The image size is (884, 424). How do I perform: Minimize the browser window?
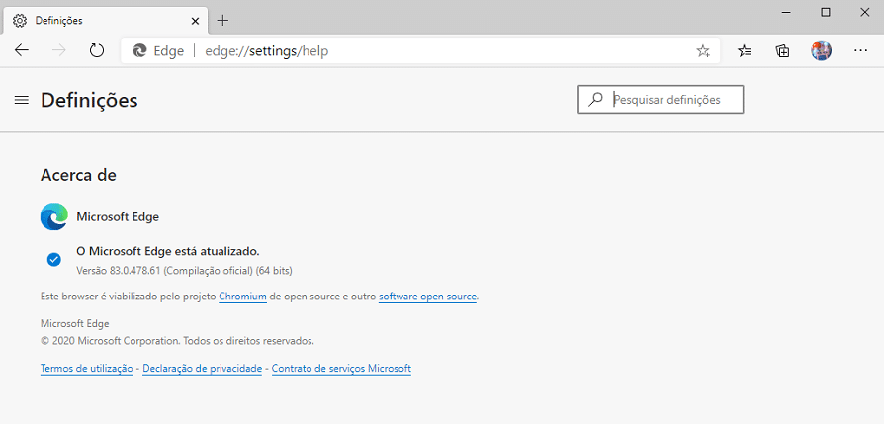[x=786, y=13]
